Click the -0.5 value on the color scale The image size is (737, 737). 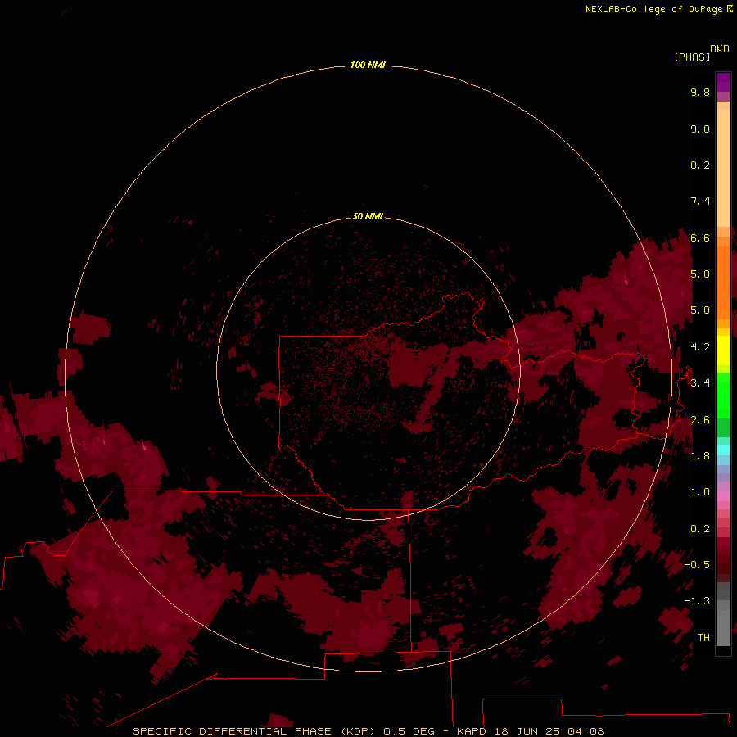point(697,565)
